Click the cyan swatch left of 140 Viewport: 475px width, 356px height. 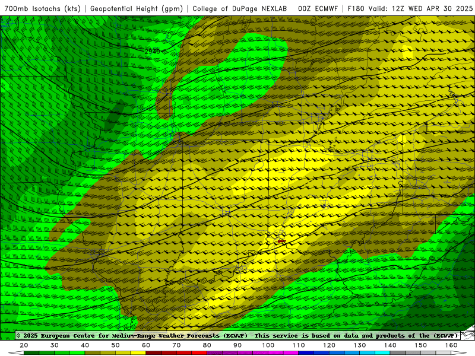(x=382, y=352)
